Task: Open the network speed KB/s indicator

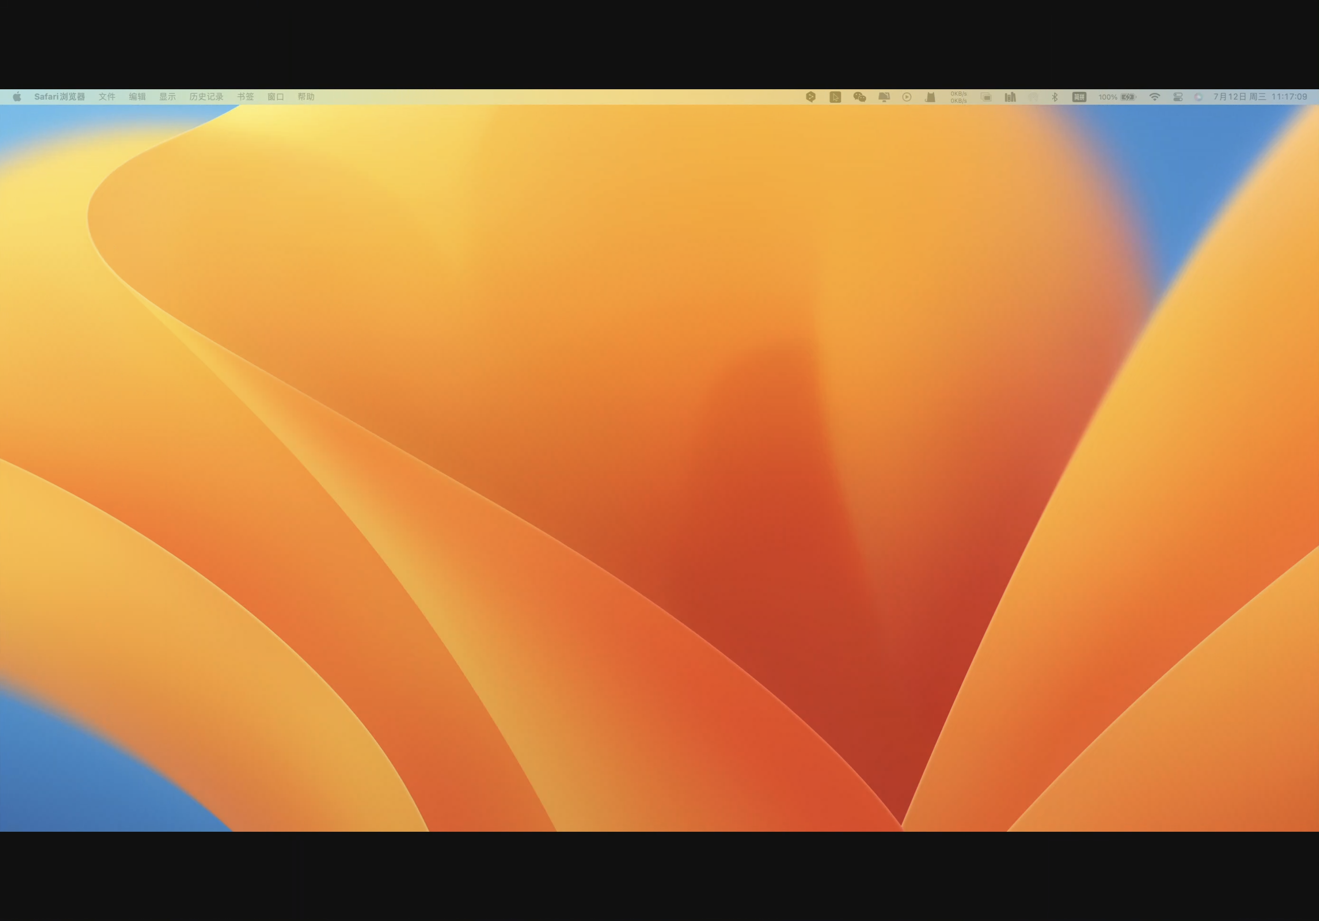Action: click(x=958, y=97)
